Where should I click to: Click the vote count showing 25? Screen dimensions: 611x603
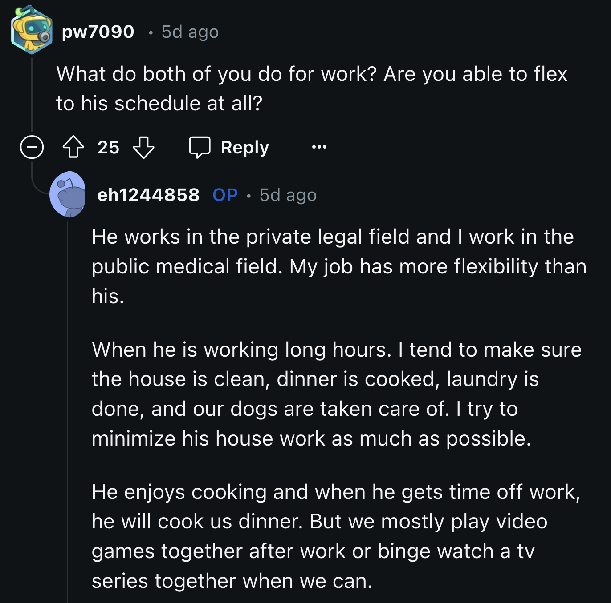pyautogui.click(x=108, y=148)
